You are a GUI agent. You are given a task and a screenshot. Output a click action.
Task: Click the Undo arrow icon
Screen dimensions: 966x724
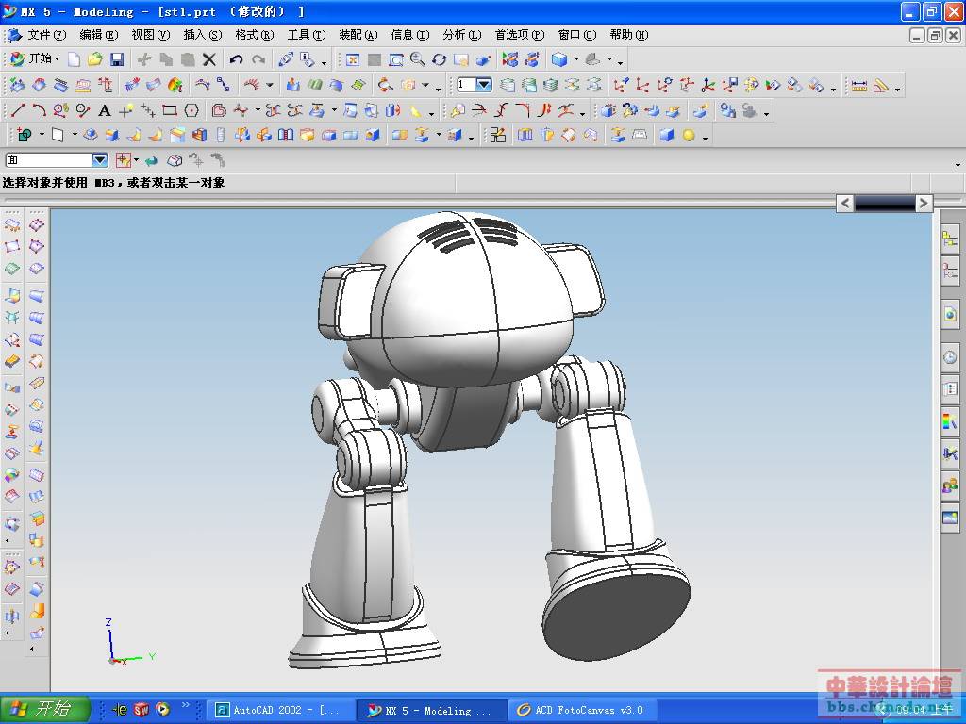pos(236,59)
